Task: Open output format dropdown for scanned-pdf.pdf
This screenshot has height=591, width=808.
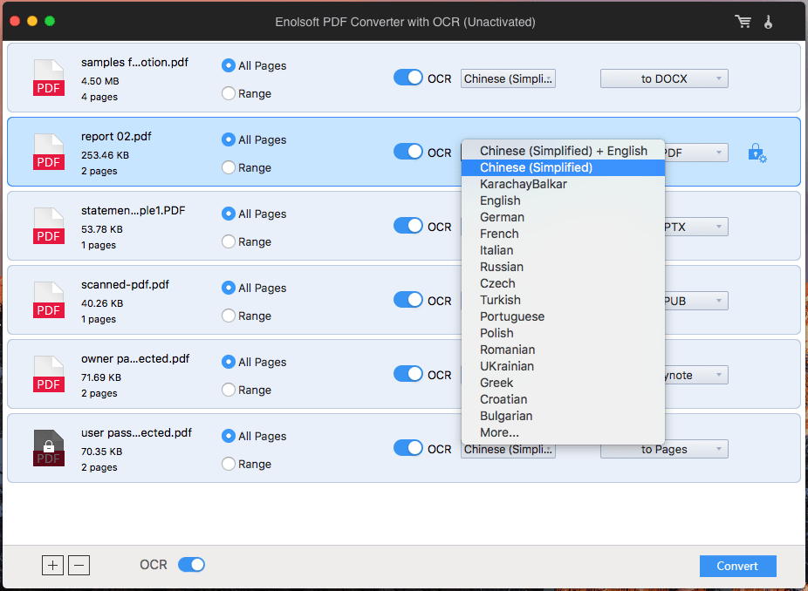Action: (x=696, y=301)
